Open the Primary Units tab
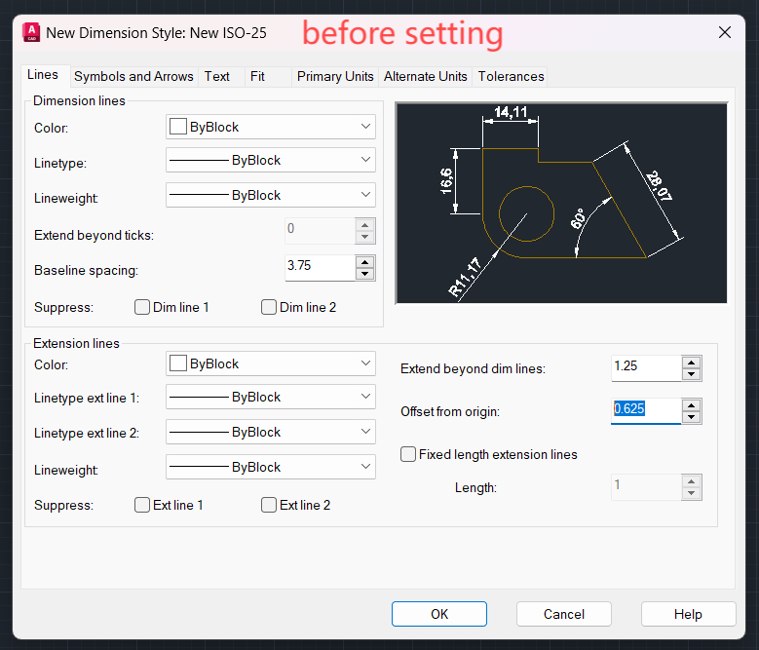 point(335,76)
